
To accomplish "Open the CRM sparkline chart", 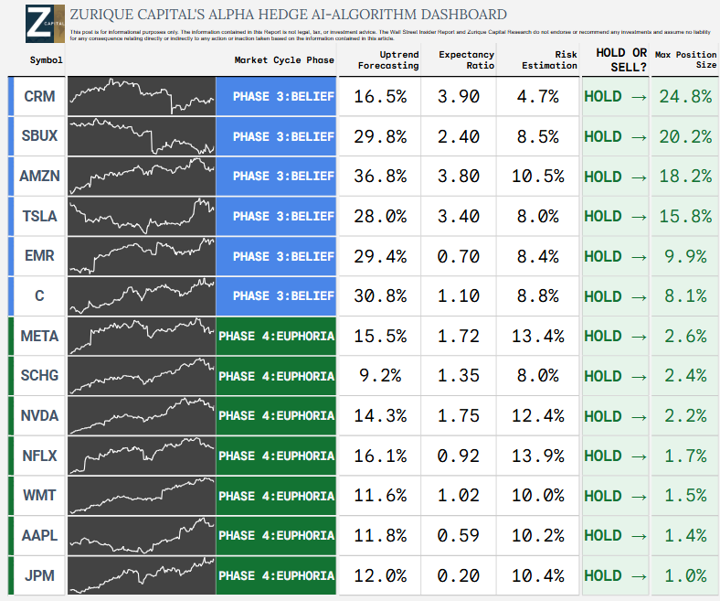I will pyautogui.click(x=142, y=96).
